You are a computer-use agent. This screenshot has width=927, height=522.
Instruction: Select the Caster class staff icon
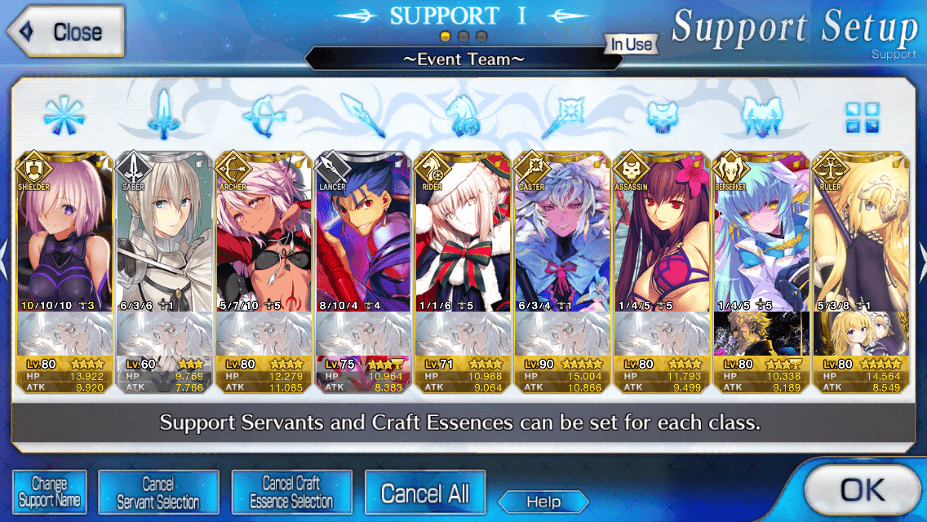tap(562, 116)
